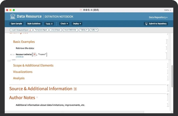Click the notebook document icon in title bar

click(x=81, y=10)
